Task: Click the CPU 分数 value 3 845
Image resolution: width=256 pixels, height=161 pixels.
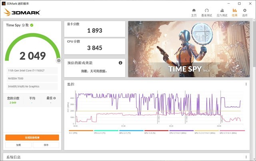Action: click(x=95, y=48)
